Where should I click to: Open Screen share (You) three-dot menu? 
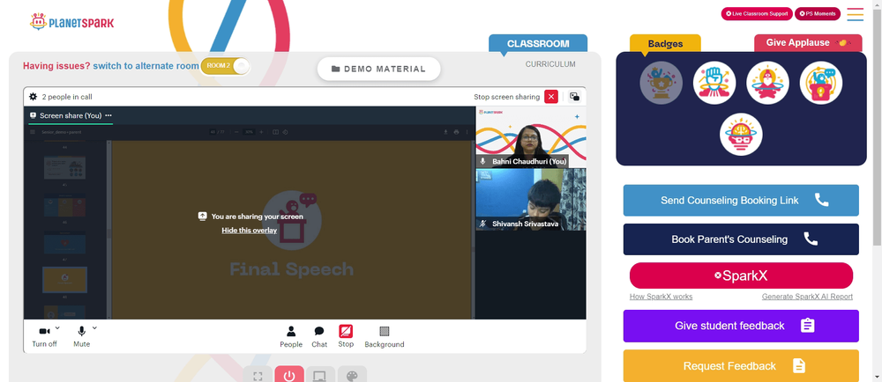pos(108,115)
